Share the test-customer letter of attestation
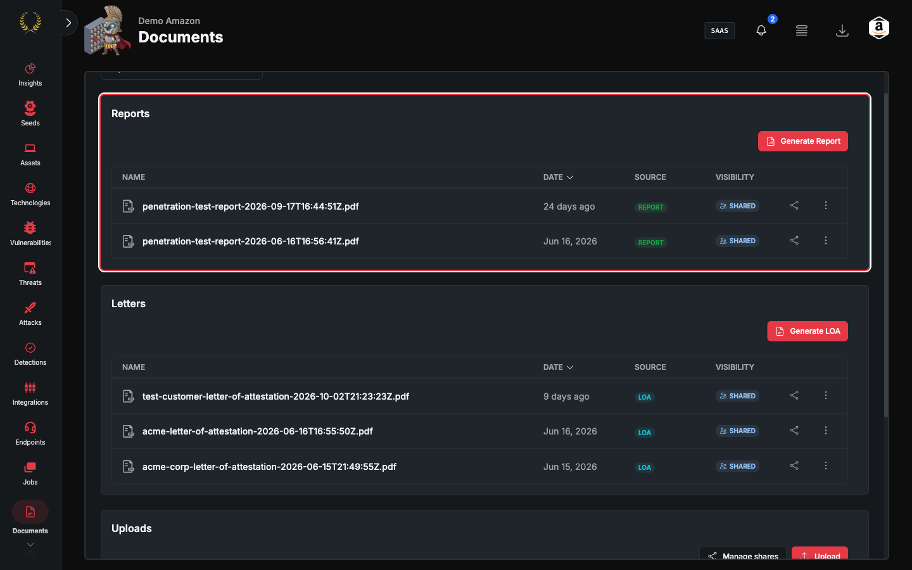The image size is (912, 570). [794, 395]
